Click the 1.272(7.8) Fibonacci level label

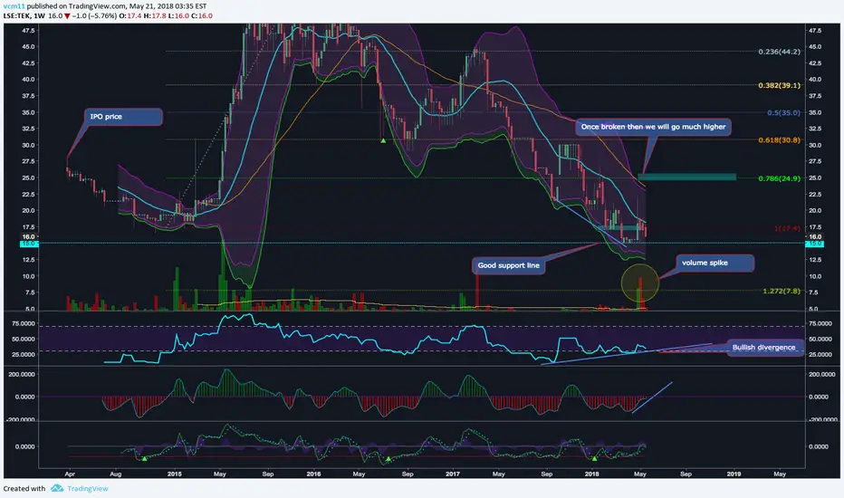pyautogui.click(x=781, y=292)
